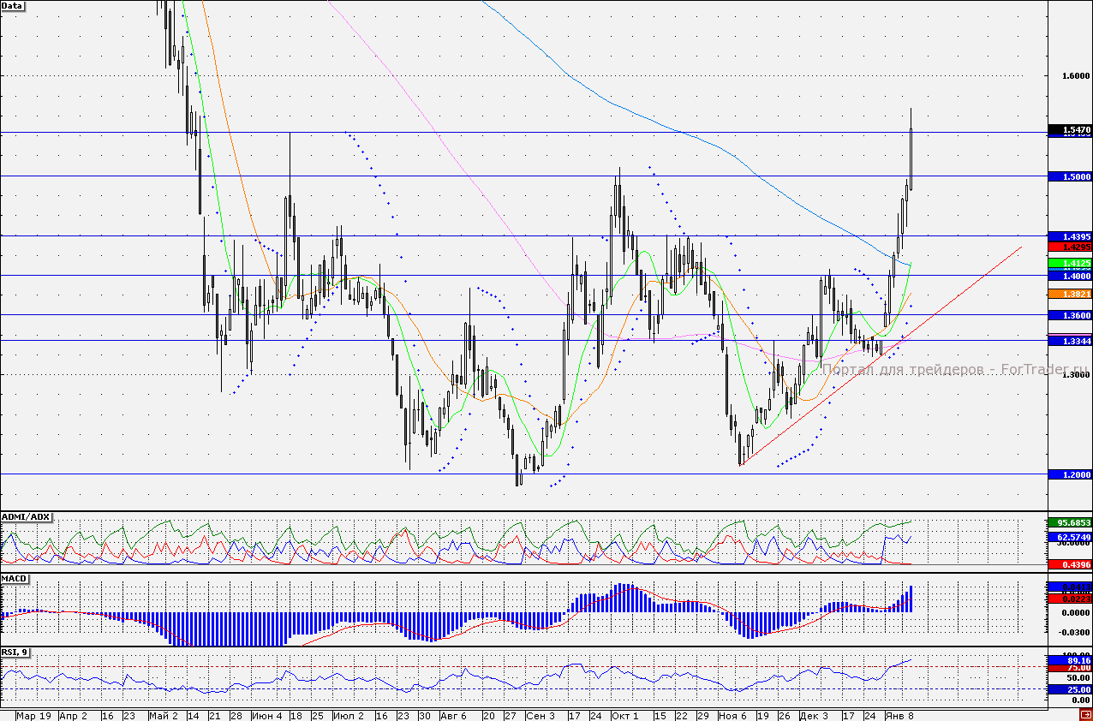
Task: Click the 1.4395 level price tag
Action: pyautogui.click(x=1069, y=236)
